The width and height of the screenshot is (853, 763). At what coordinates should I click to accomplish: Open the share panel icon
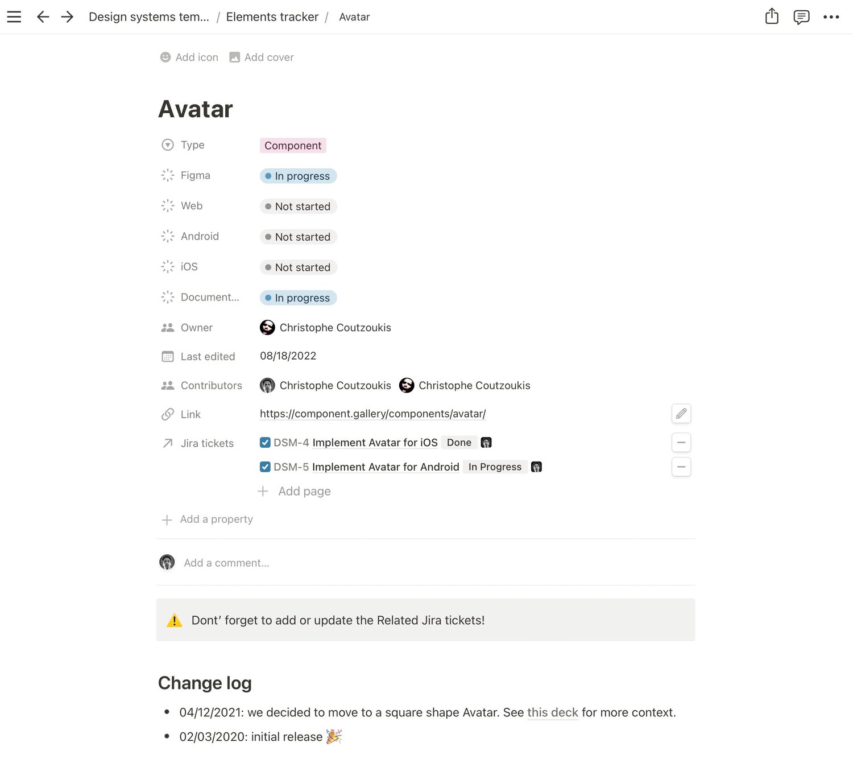771,17
